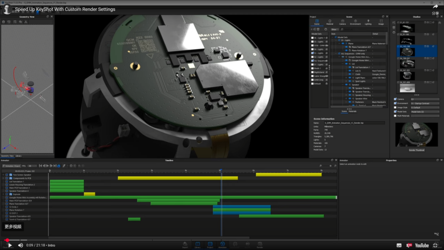444x250 pixels.
Task: Select studio thumbnail S4_196-241
Action: (407, 63)
